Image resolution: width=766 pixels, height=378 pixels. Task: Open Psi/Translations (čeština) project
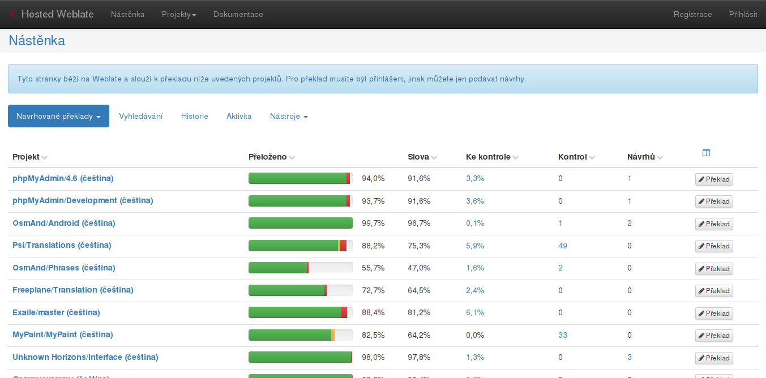[62, 245]
